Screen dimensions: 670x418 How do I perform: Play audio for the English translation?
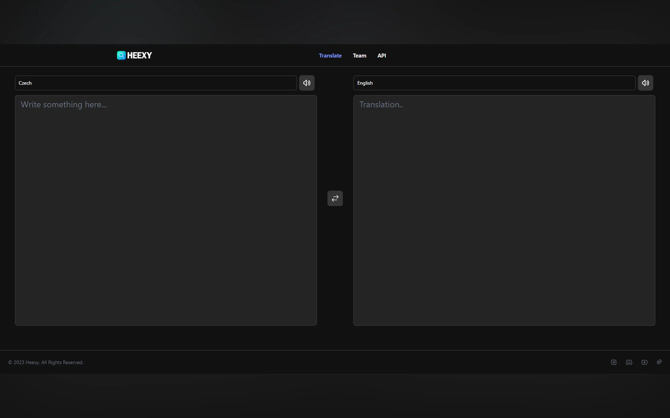pos(645,83)
